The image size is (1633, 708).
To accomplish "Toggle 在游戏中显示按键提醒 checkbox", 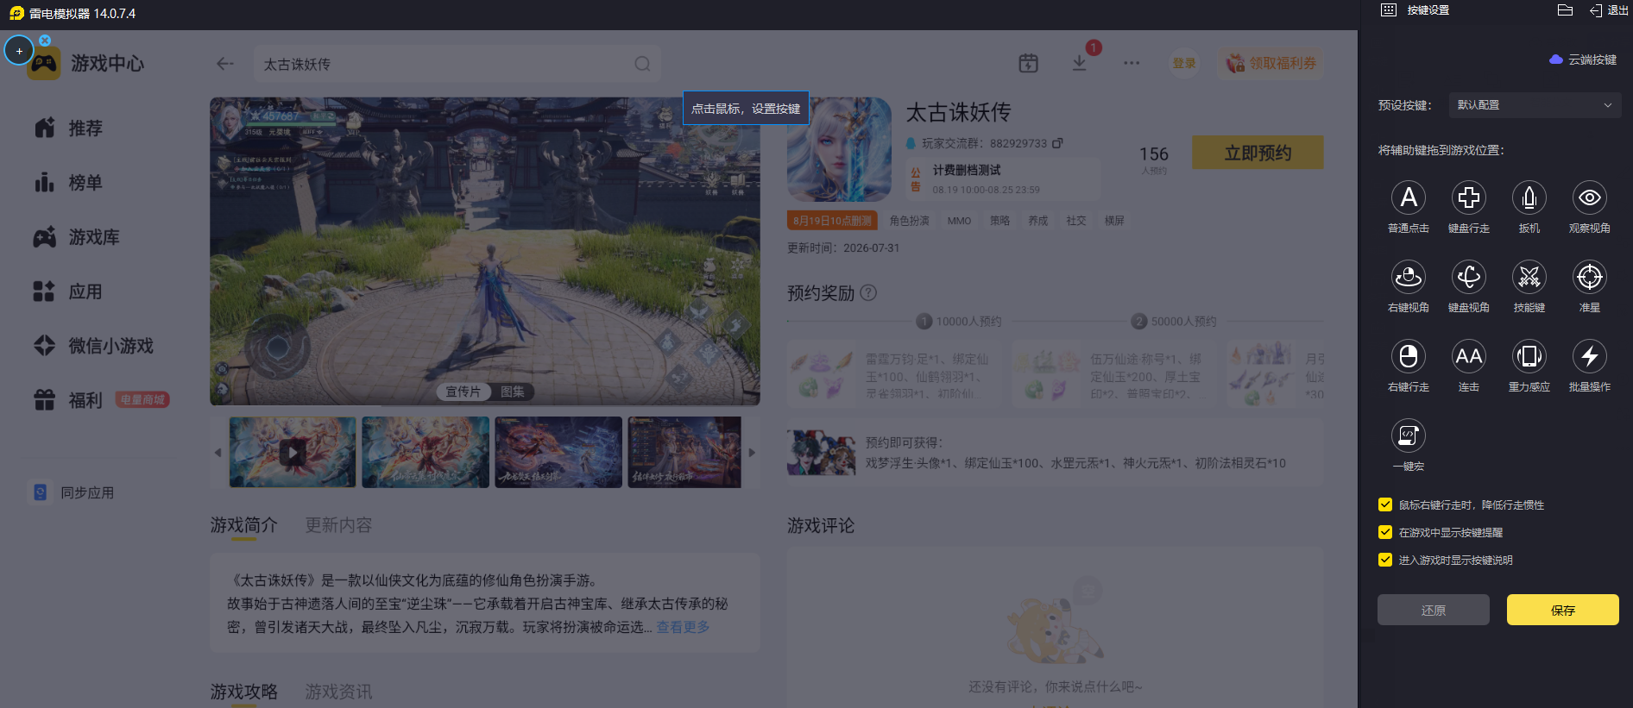I will 1385,532.
